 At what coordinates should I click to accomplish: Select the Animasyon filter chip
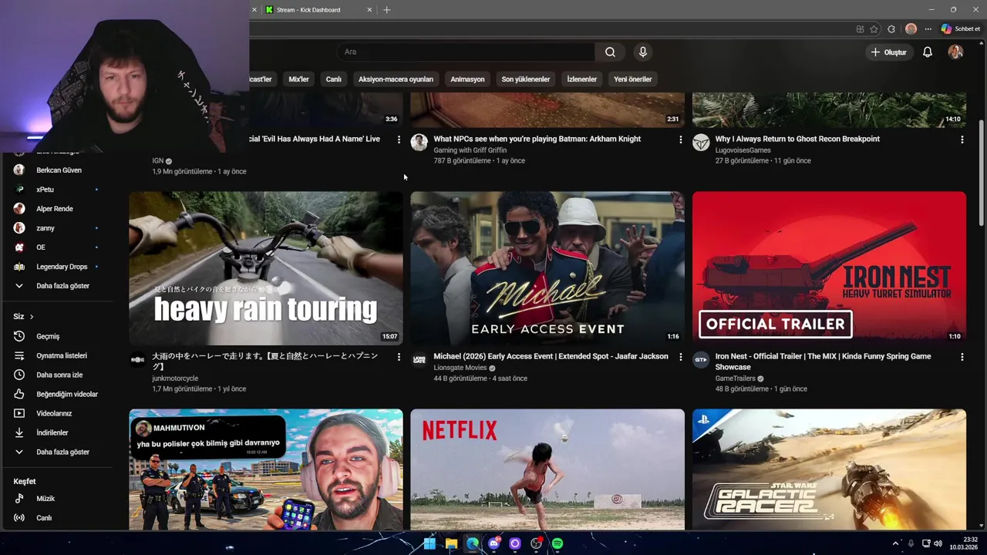(467, 79)
